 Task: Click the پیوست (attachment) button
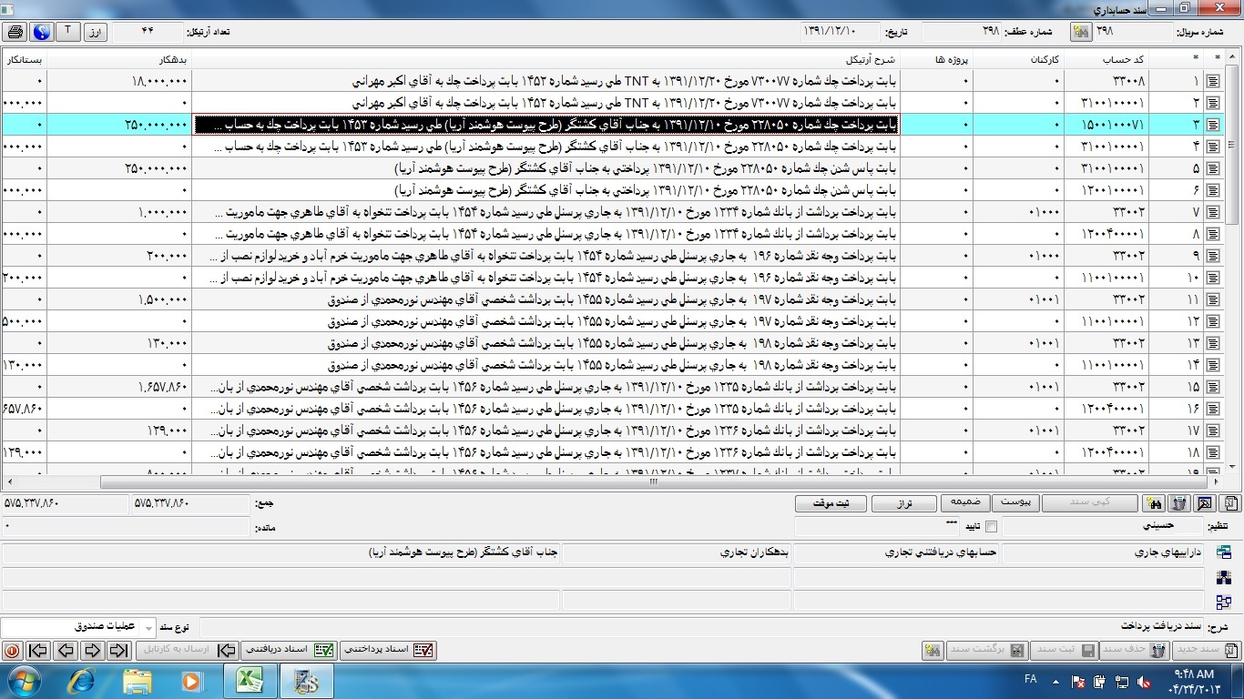coord(1016,502)
